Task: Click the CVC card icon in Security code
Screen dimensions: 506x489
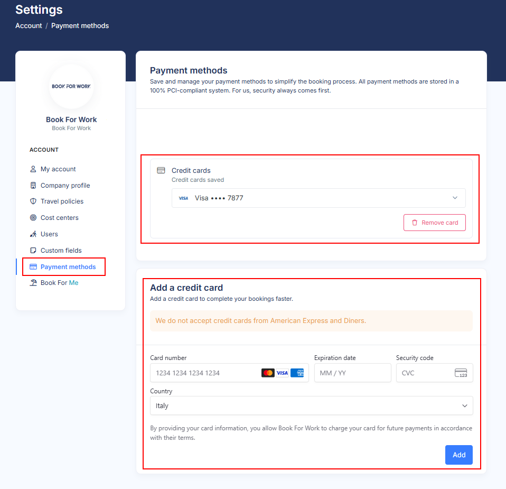Action: point(461,373)
